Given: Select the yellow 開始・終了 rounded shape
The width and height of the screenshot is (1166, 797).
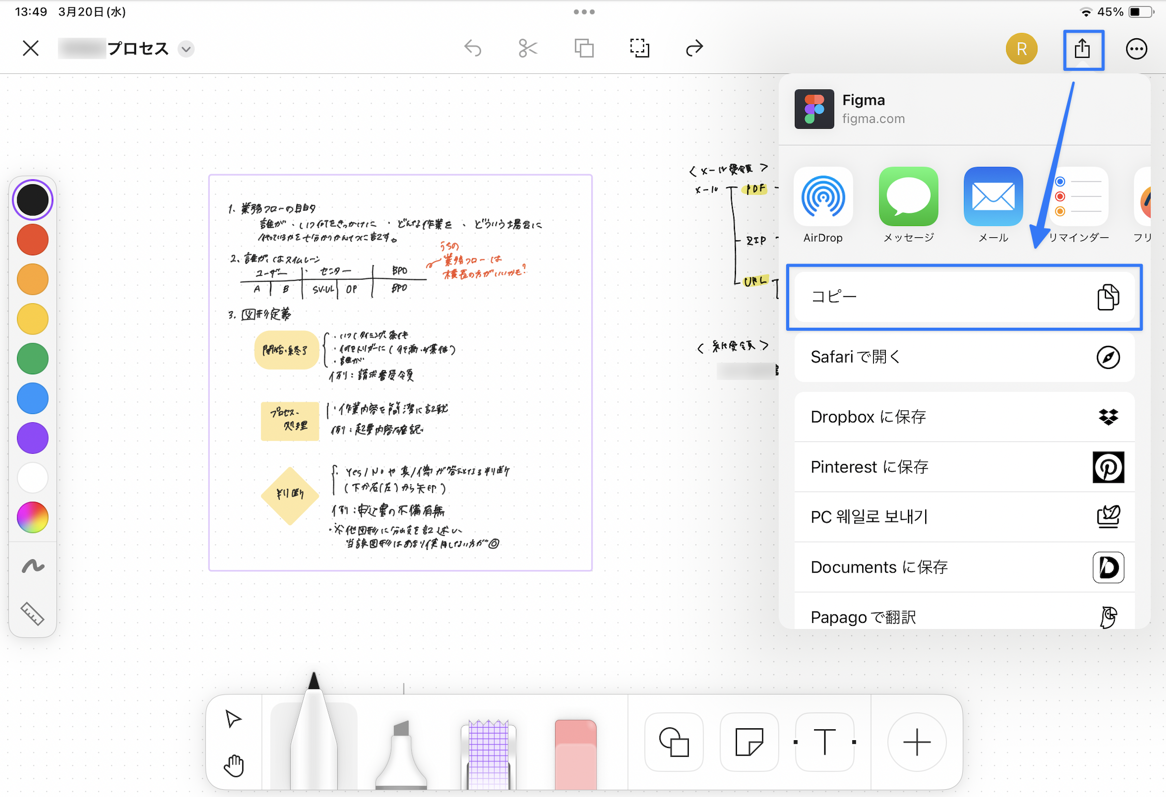Looking at the screenshot, I should (x=286, y=350).
